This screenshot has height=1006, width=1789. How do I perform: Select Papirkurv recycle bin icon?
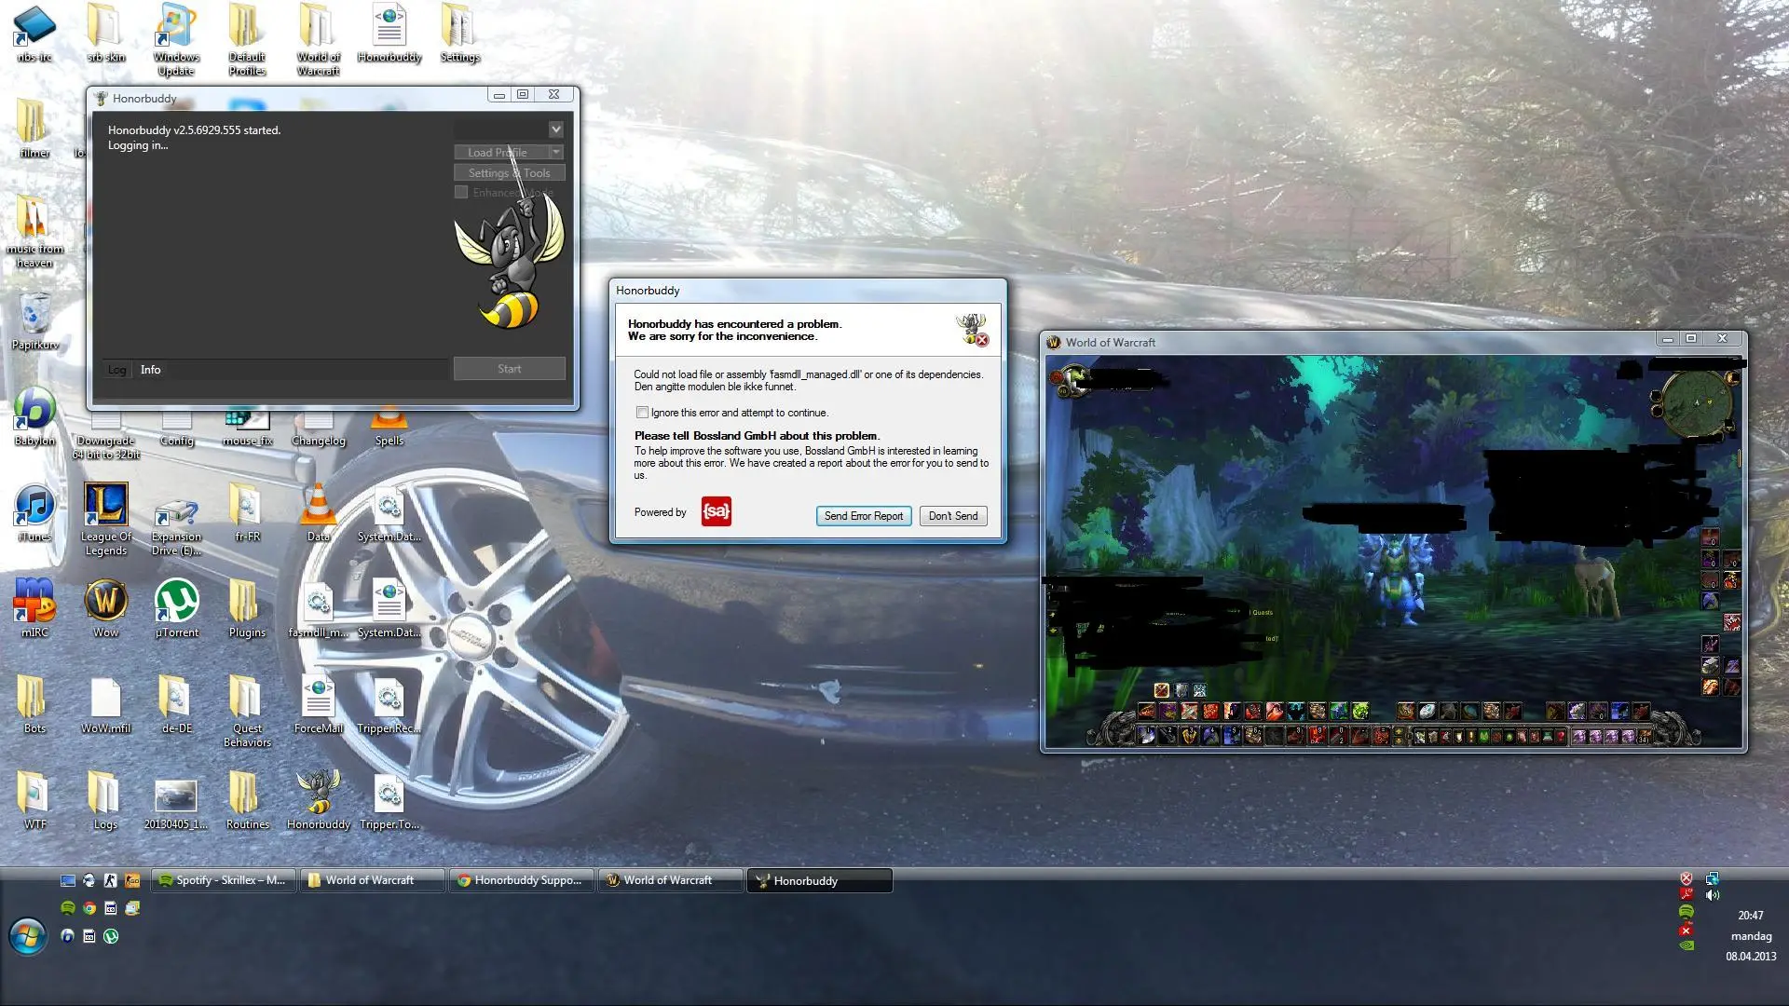[x=34, y=321]
